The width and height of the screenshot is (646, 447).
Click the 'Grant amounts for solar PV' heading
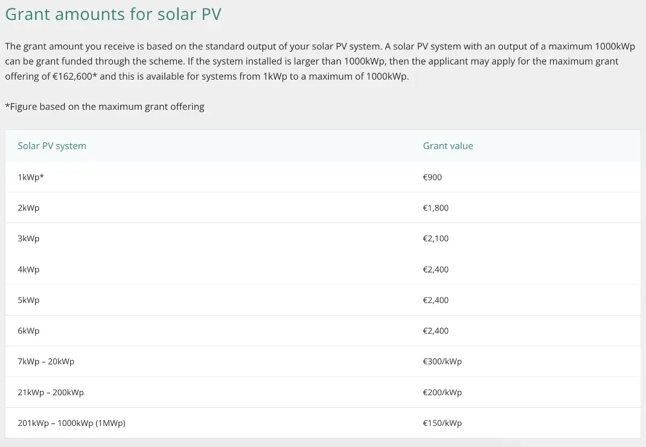[113, 14]
